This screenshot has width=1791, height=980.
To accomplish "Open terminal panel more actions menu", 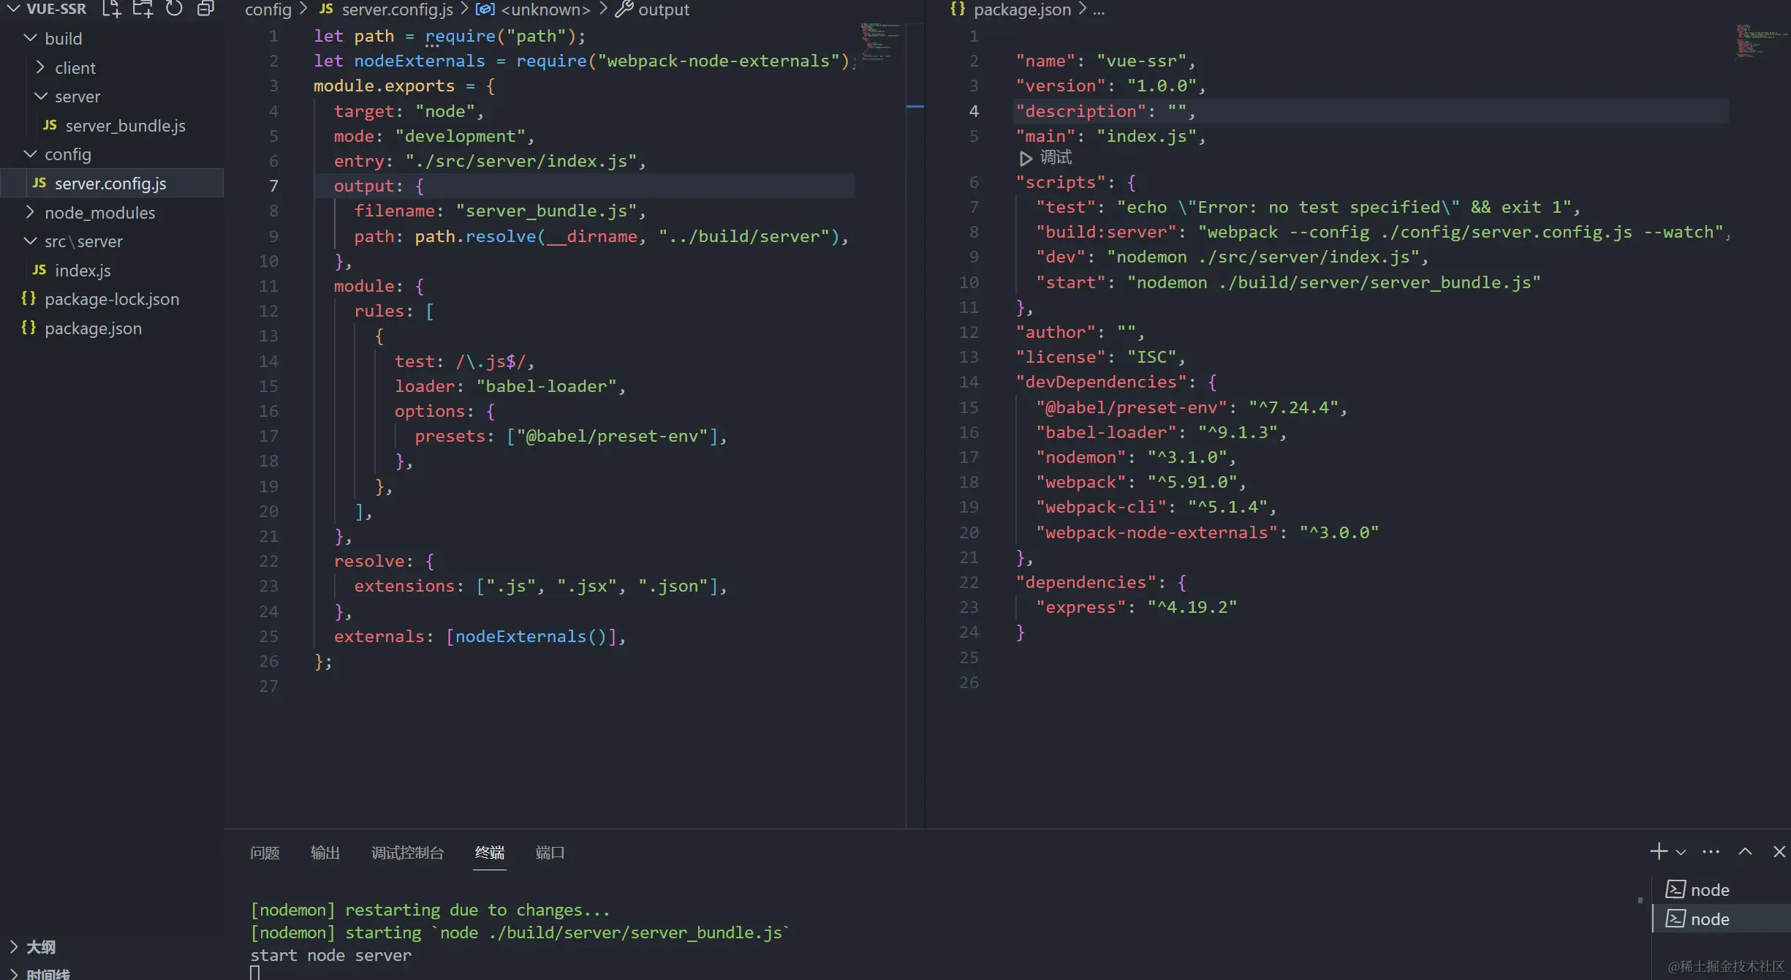I will click(x=1711, y=852).
